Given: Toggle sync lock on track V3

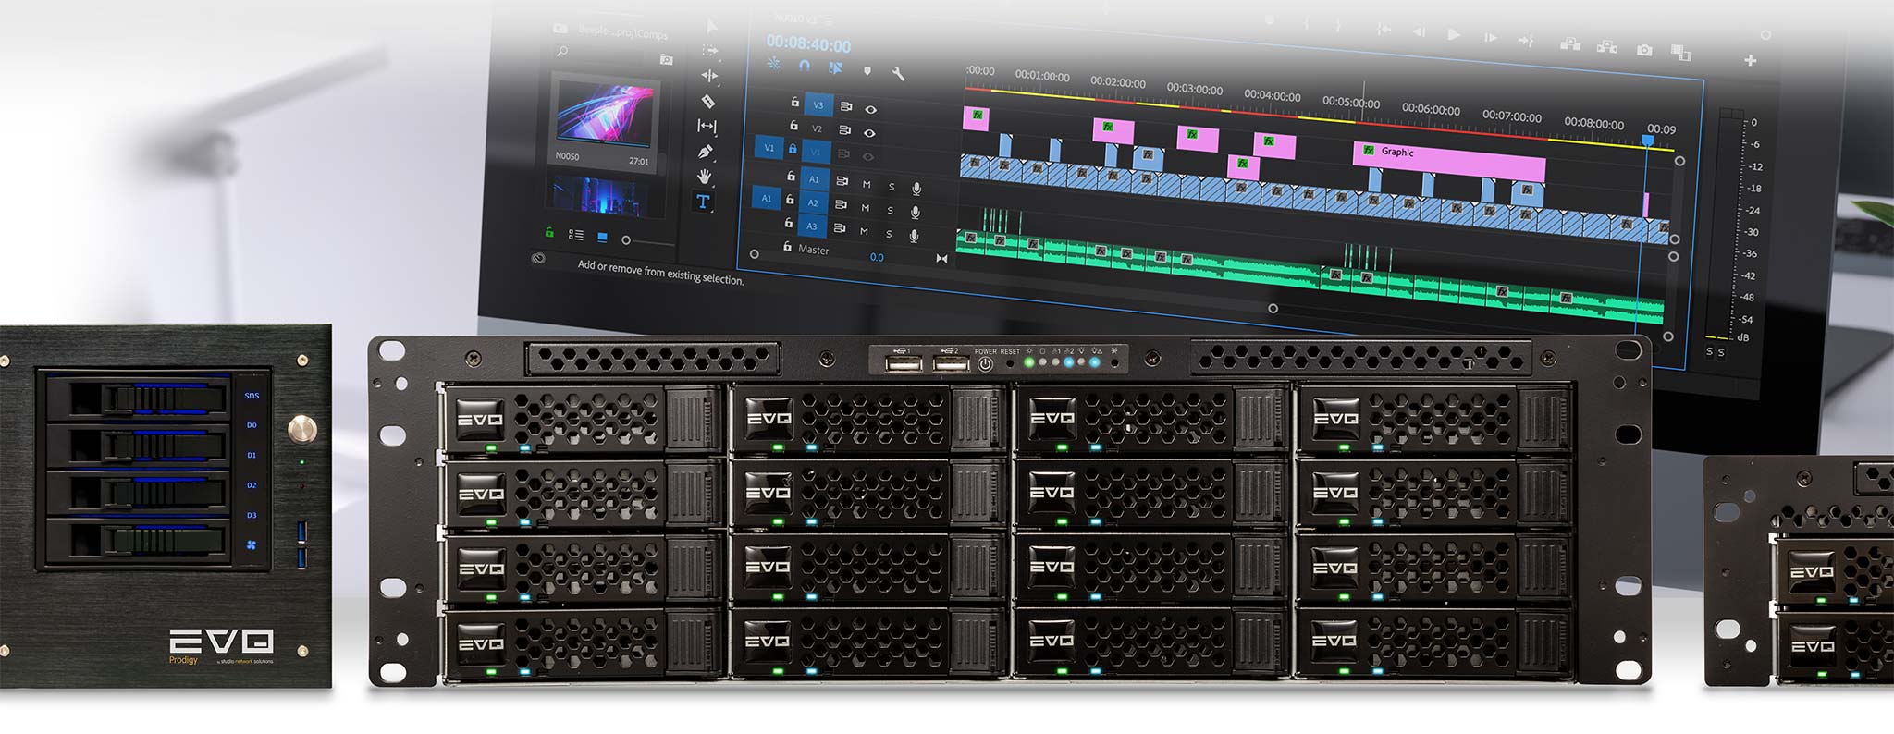Looking at the screenshot, I should tap(845, 107).
